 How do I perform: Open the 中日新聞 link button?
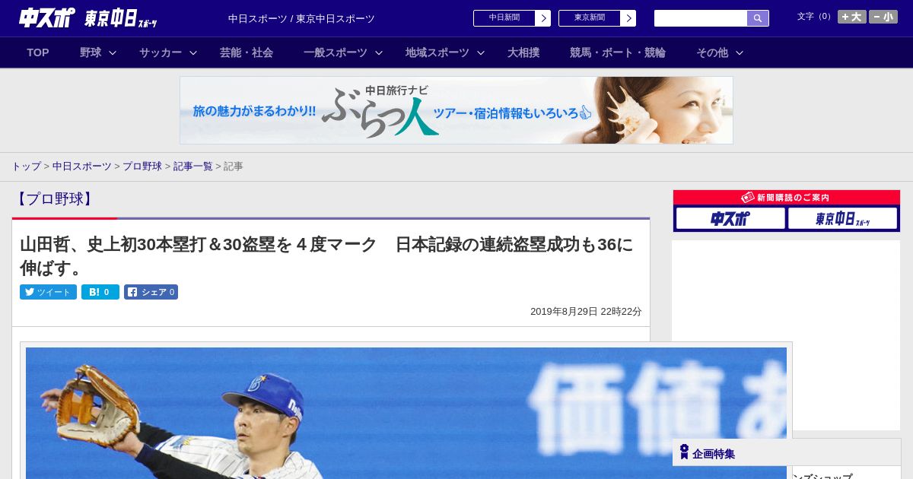(504, 18)
